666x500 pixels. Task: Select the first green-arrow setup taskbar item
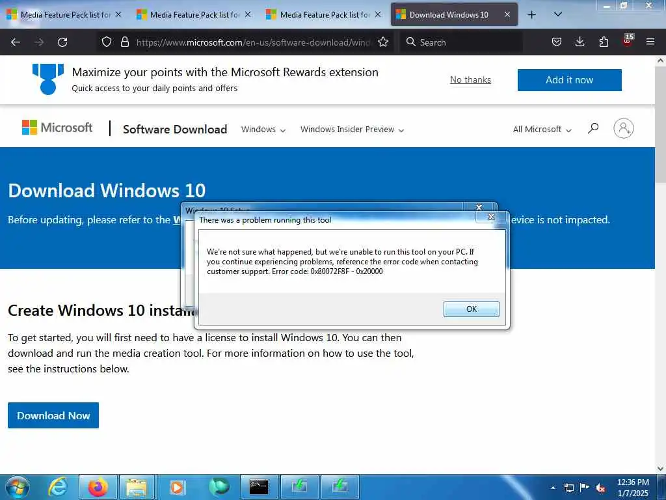point(299,487)
